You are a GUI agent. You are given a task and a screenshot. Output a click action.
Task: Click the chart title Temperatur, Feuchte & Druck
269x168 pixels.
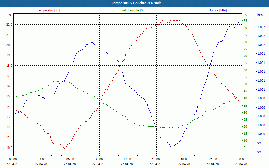136,3
